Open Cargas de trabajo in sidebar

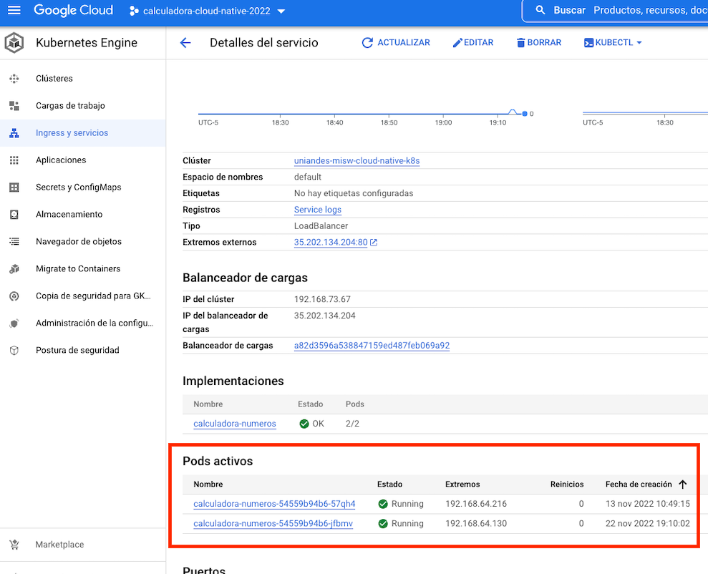[83, 106]
